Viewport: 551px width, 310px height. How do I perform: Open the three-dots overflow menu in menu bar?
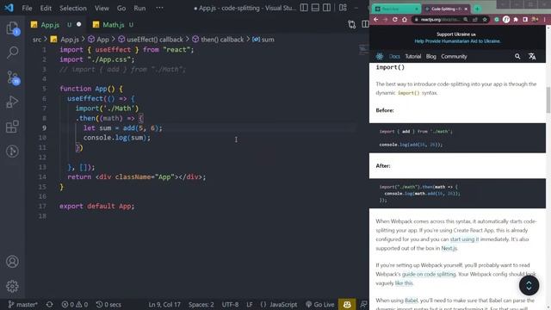[159, 8]
